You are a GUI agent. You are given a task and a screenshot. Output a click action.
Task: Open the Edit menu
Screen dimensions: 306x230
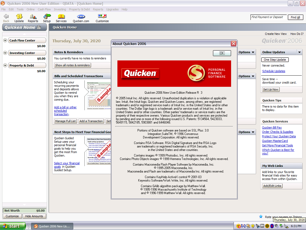11,9
